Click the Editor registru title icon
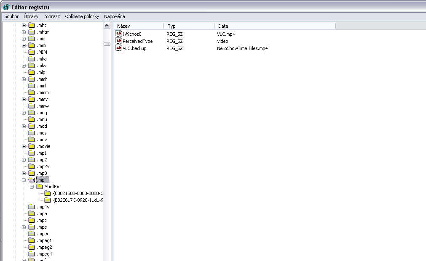The height and width of the screenshot is (261, 426). point(6,7)
